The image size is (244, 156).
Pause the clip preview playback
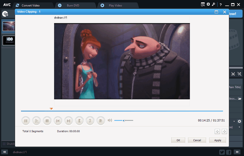pyautogui.click(x=26, y=121)
